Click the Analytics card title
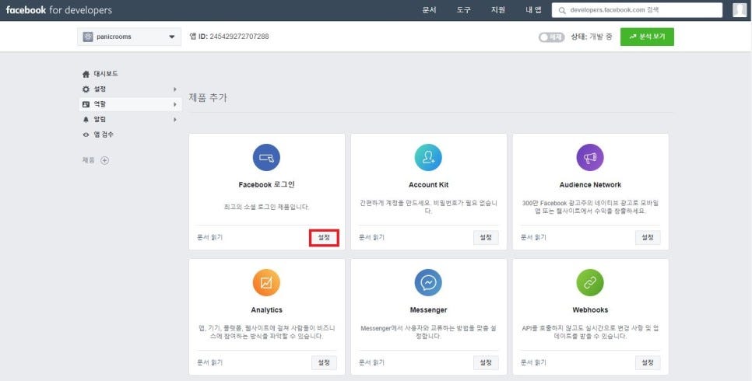Image resolution: width=752 pixels, height=381 pixels. 267,310
